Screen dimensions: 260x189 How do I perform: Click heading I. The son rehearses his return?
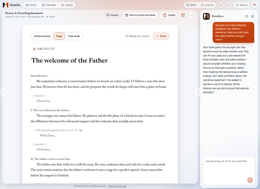point(50,110)
